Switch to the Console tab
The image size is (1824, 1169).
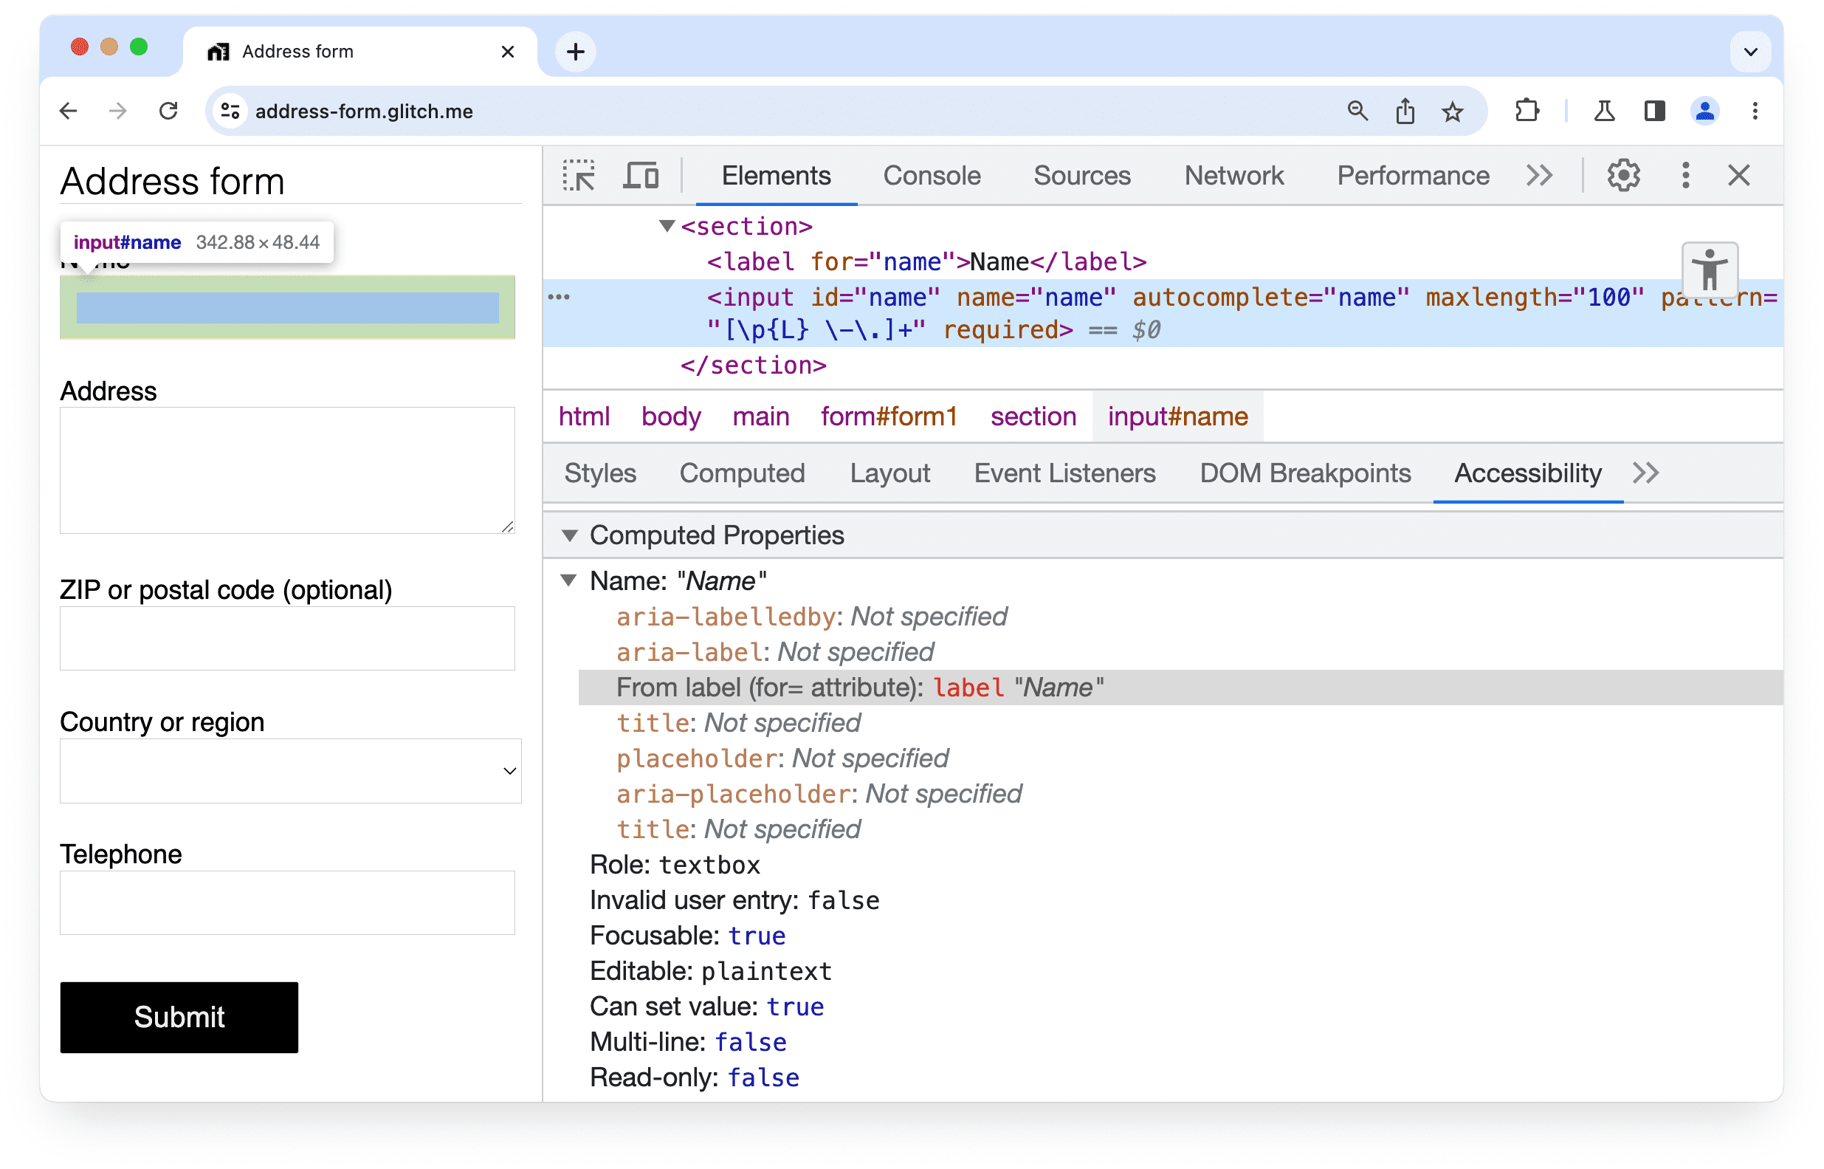(931, 174)
